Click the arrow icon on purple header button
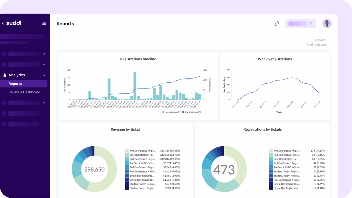This screenshot has width=352, height=198. pos(310,24)
